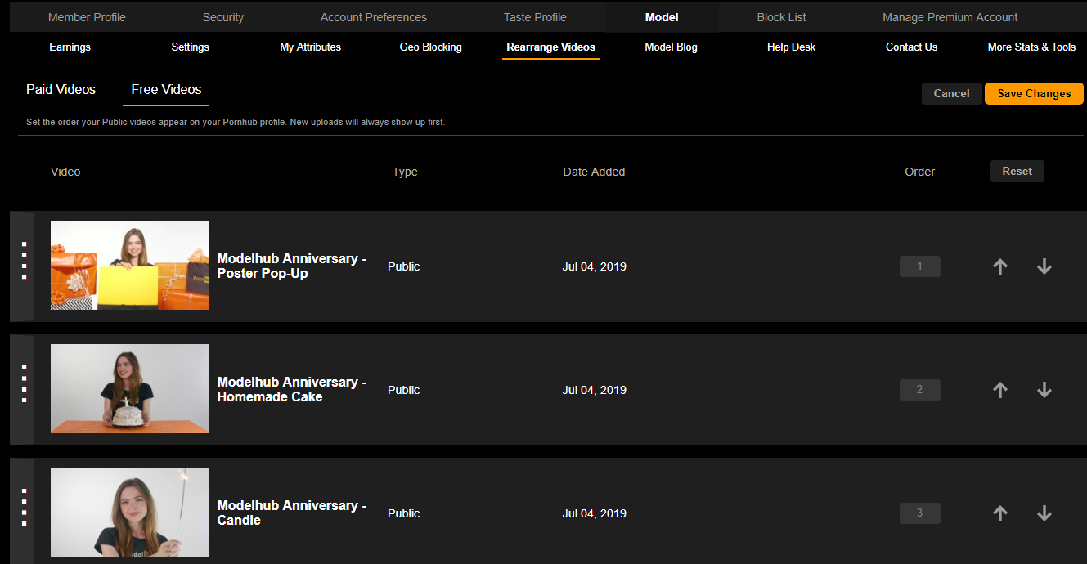Cancel the video reordering
This screenshot has height=564, width=1087.
pos(952,93)
